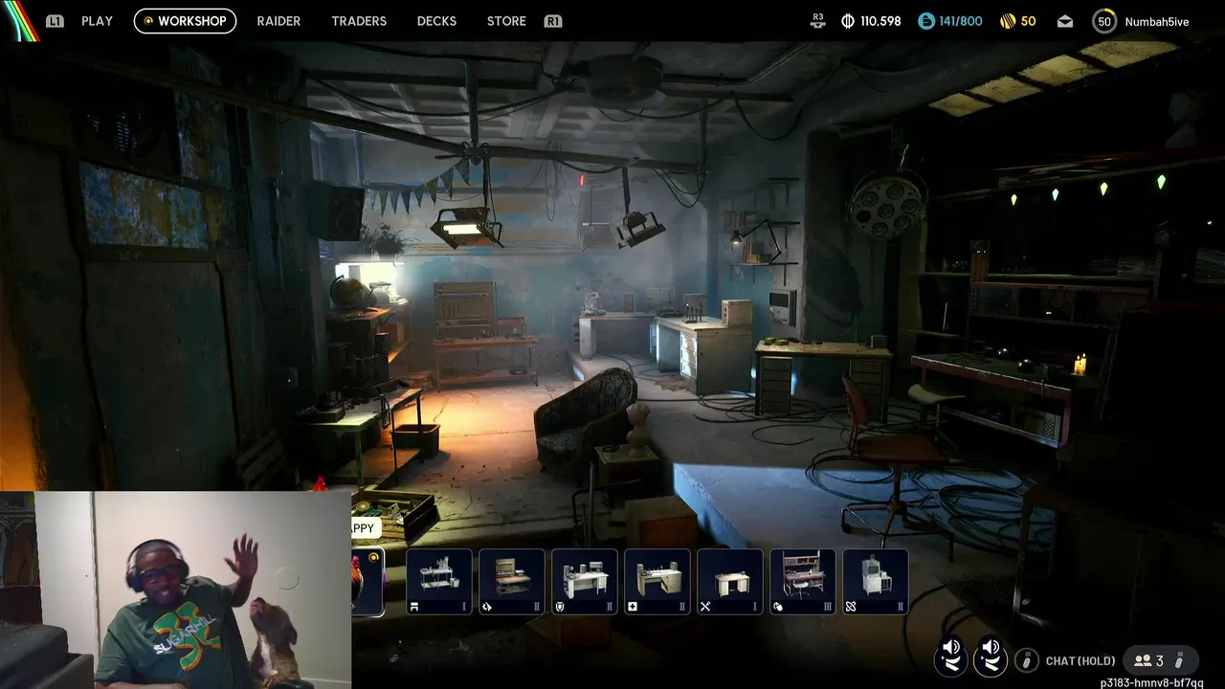Viewport: 1225px width, 689px height.
Task: Select the medical station card
Action: pos(657,582)
